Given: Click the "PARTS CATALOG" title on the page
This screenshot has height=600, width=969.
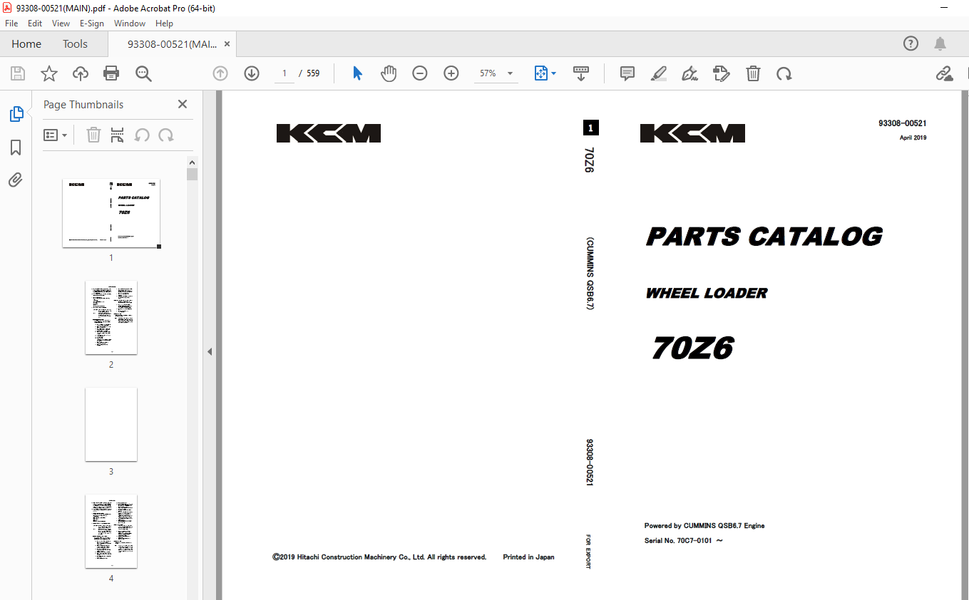Looking at the screenshot, I should pyautogui.click(x=764, y=237).
